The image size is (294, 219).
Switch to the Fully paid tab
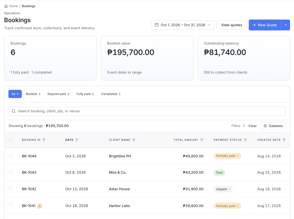85,94
